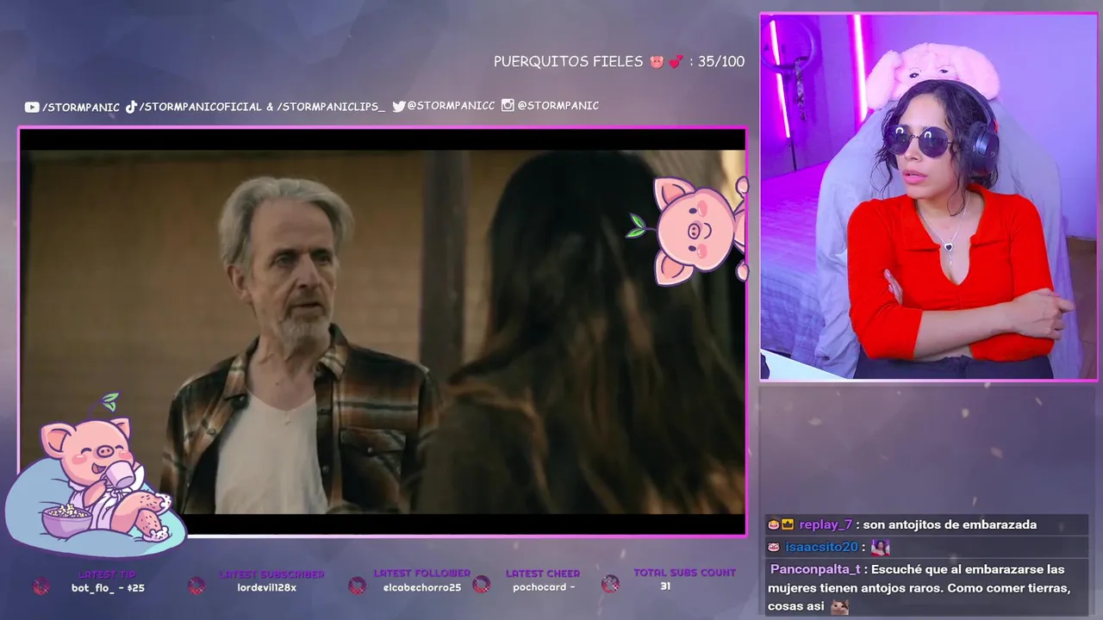Click the lordevil128x subscriber name

[267, 588]
